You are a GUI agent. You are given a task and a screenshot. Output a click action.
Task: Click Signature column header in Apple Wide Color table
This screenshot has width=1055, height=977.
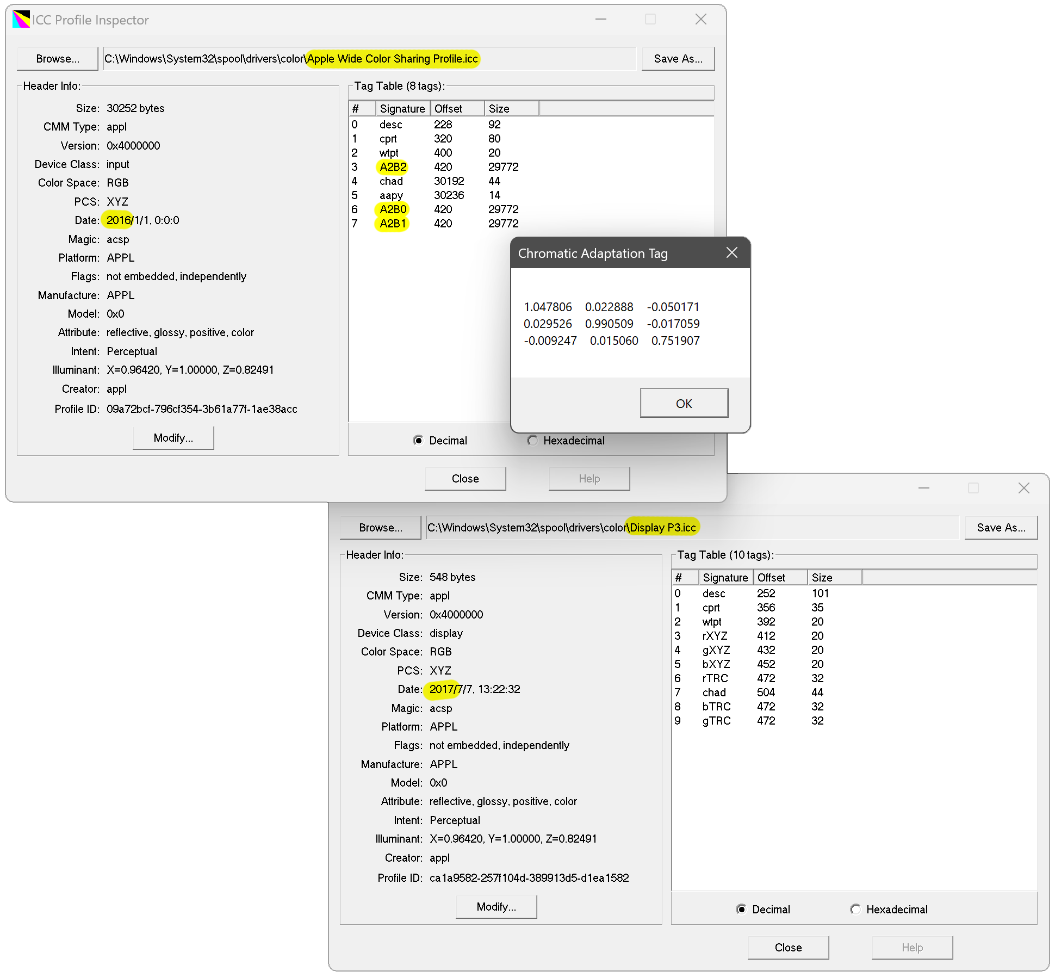pyautogui.click(x=402, y=109)
